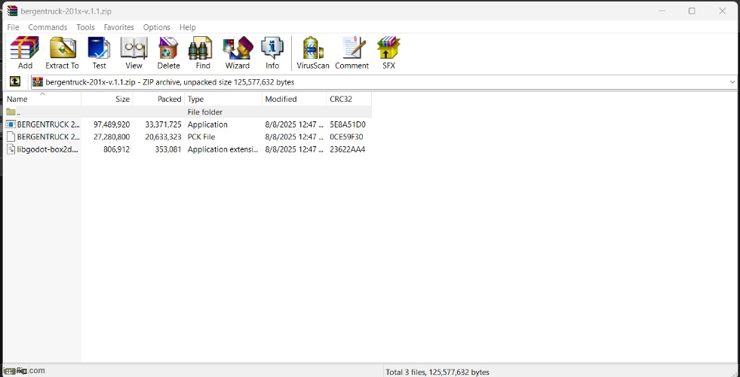Open the Options menu

click(x=157, y=27)
